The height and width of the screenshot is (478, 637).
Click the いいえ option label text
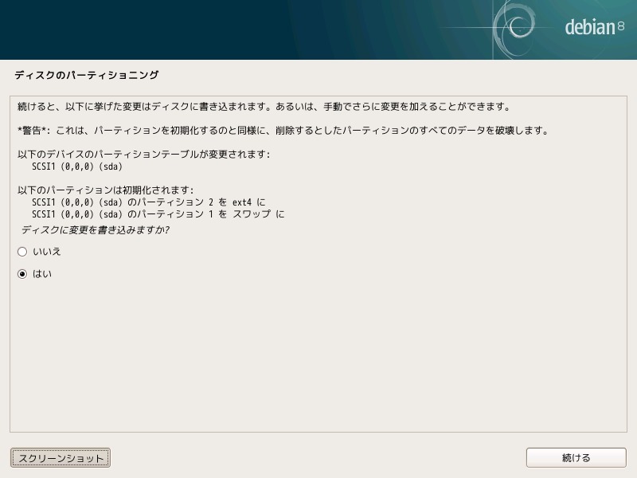pyautogui.click(x=47, y=252)
